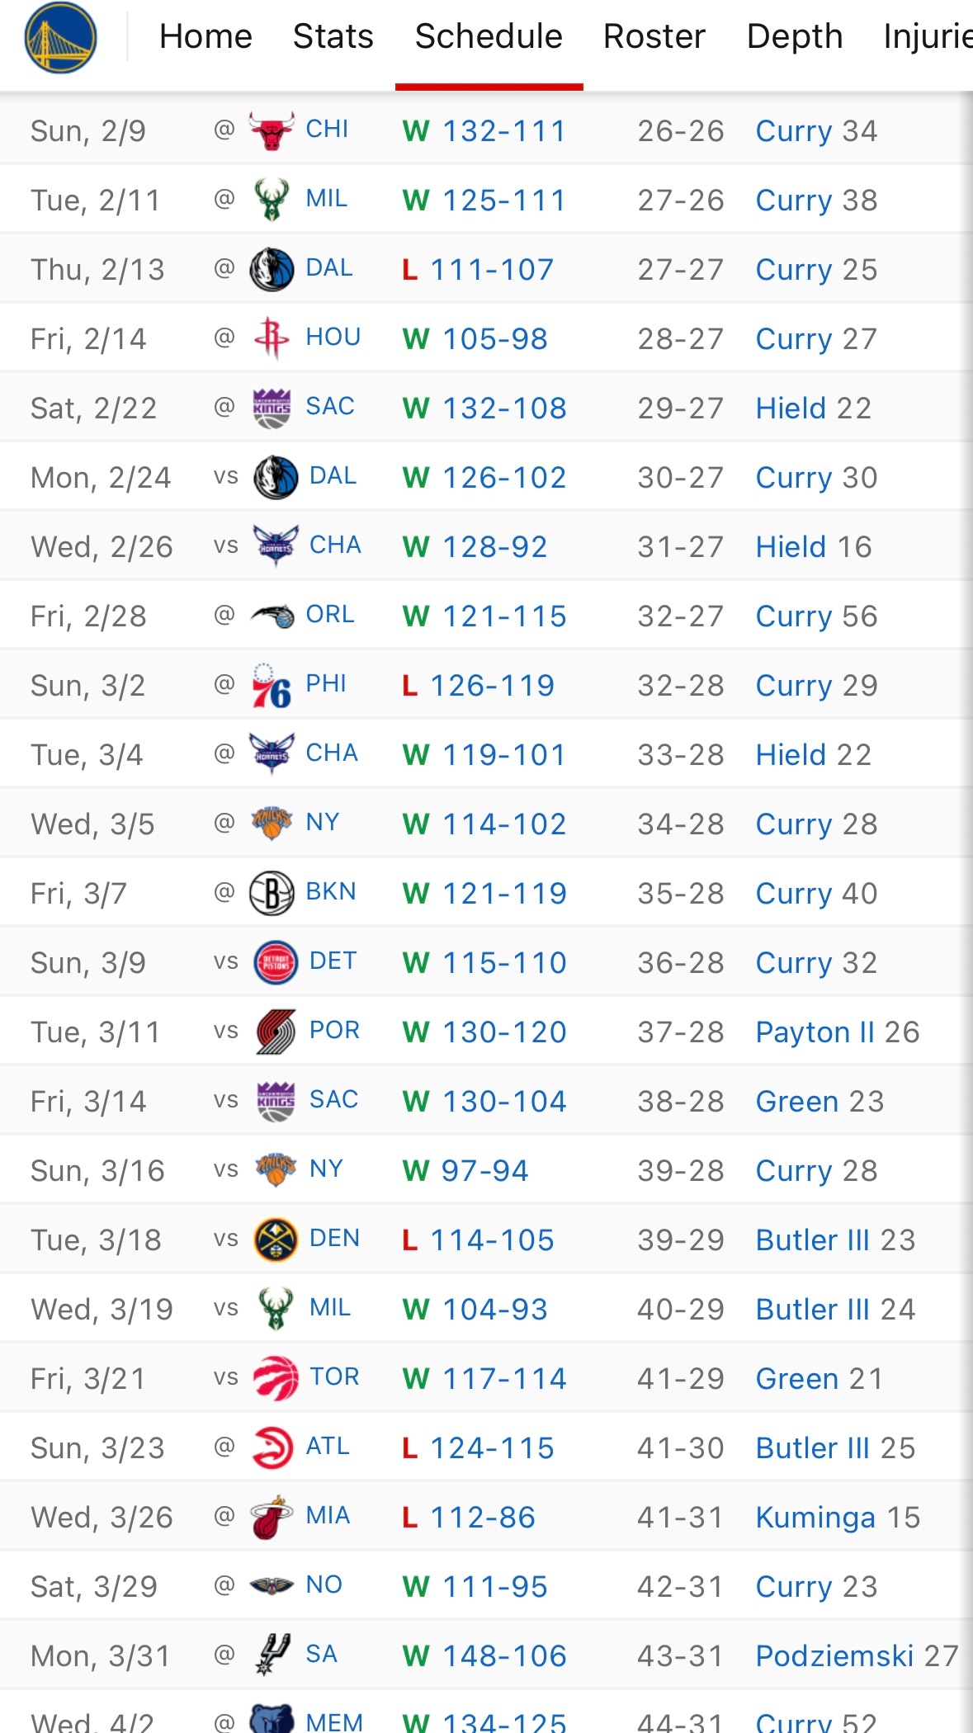Select the Toronto Raptors logo
973x1733 pixels.
tap(275, 1378)
